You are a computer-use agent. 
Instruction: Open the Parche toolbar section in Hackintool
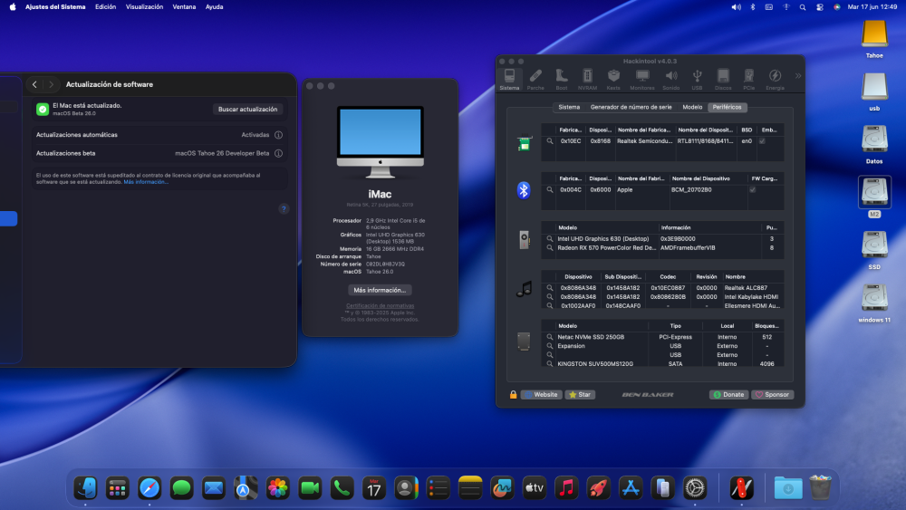[x=535, y=80]
